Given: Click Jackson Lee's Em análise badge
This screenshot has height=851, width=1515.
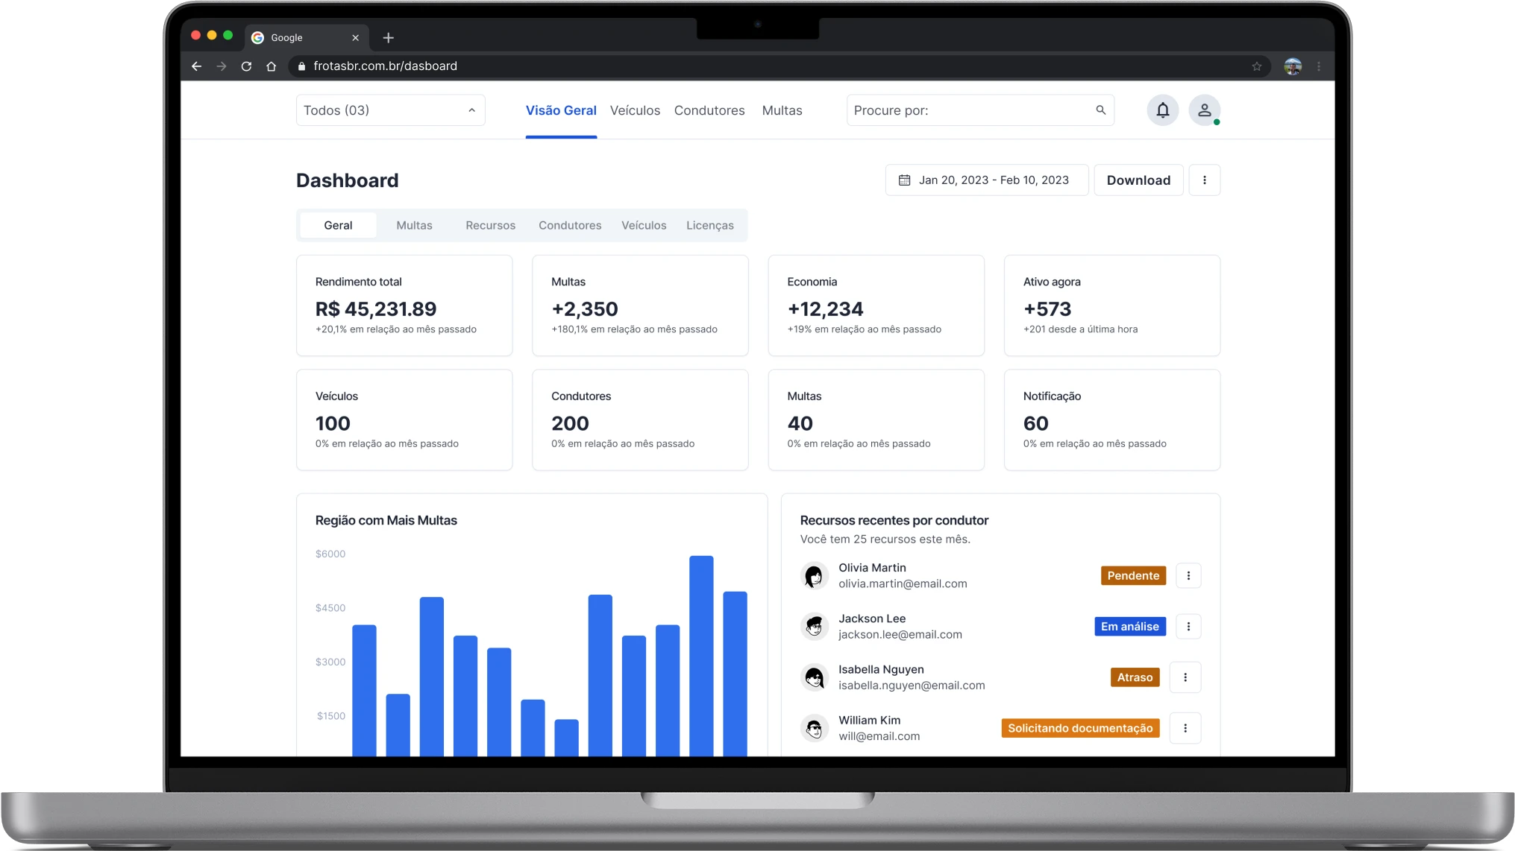Looking at the screenshot, I should 1129,627.
